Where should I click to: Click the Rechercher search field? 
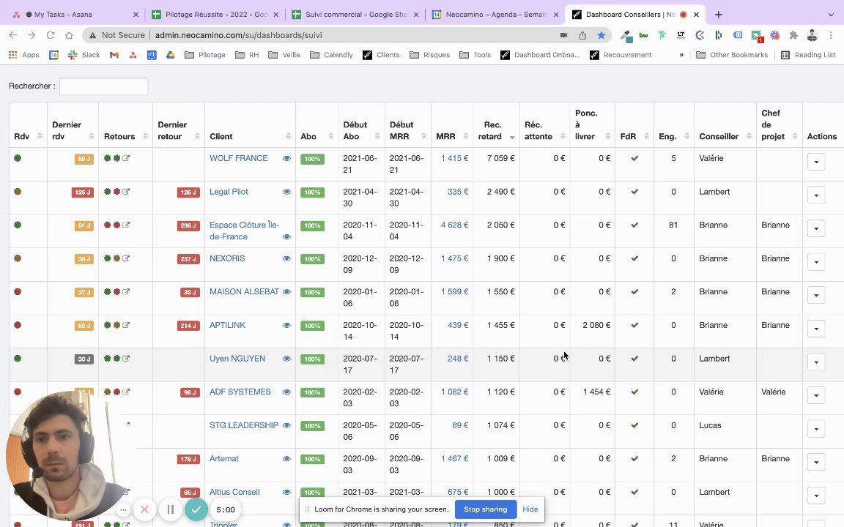pos(103,86)
